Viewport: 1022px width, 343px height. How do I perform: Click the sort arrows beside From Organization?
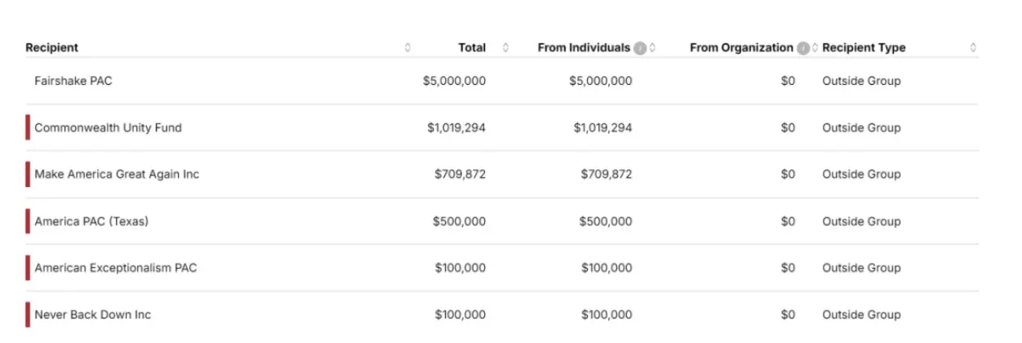[x=815, y=47]
